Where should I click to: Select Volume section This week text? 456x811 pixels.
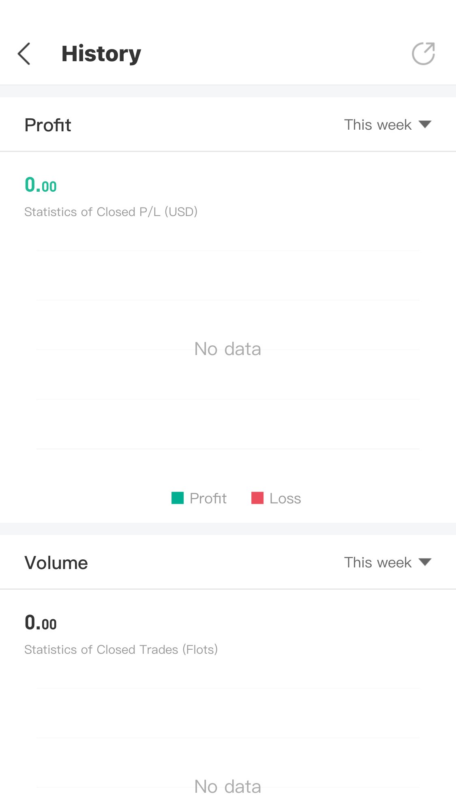[x=378, y=563]
